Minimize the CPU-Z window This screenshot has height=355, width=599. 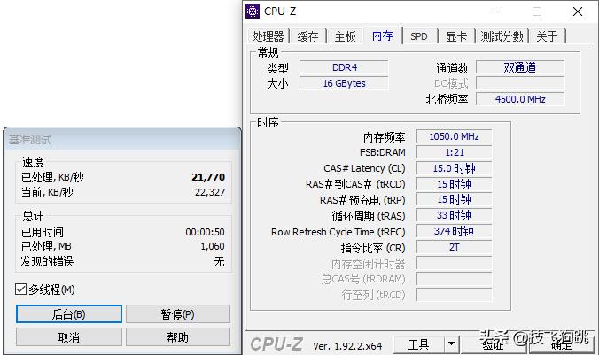click(x=497, y=12)
